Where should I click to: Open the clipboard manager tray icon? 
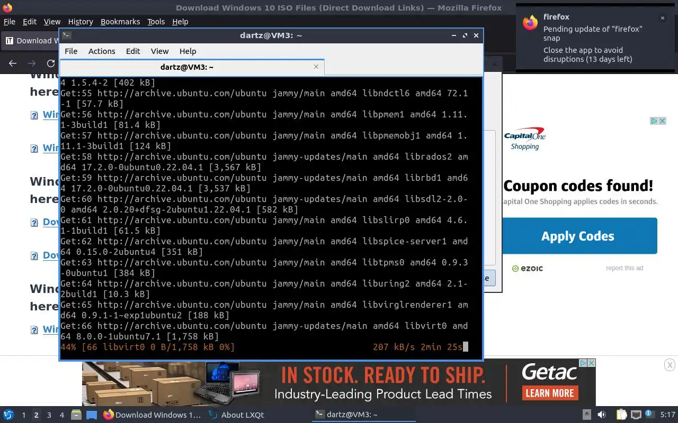click(x=621, y=415)
